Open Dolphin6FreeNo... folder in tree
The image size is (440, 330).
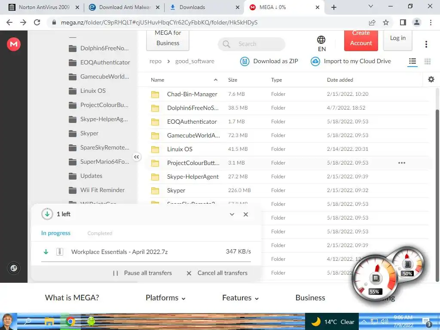tap(99, 48)
